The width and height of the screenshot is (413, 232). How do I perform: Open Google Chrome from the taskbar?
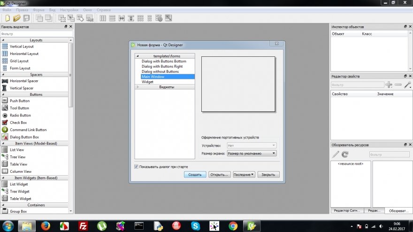point(233,226)
